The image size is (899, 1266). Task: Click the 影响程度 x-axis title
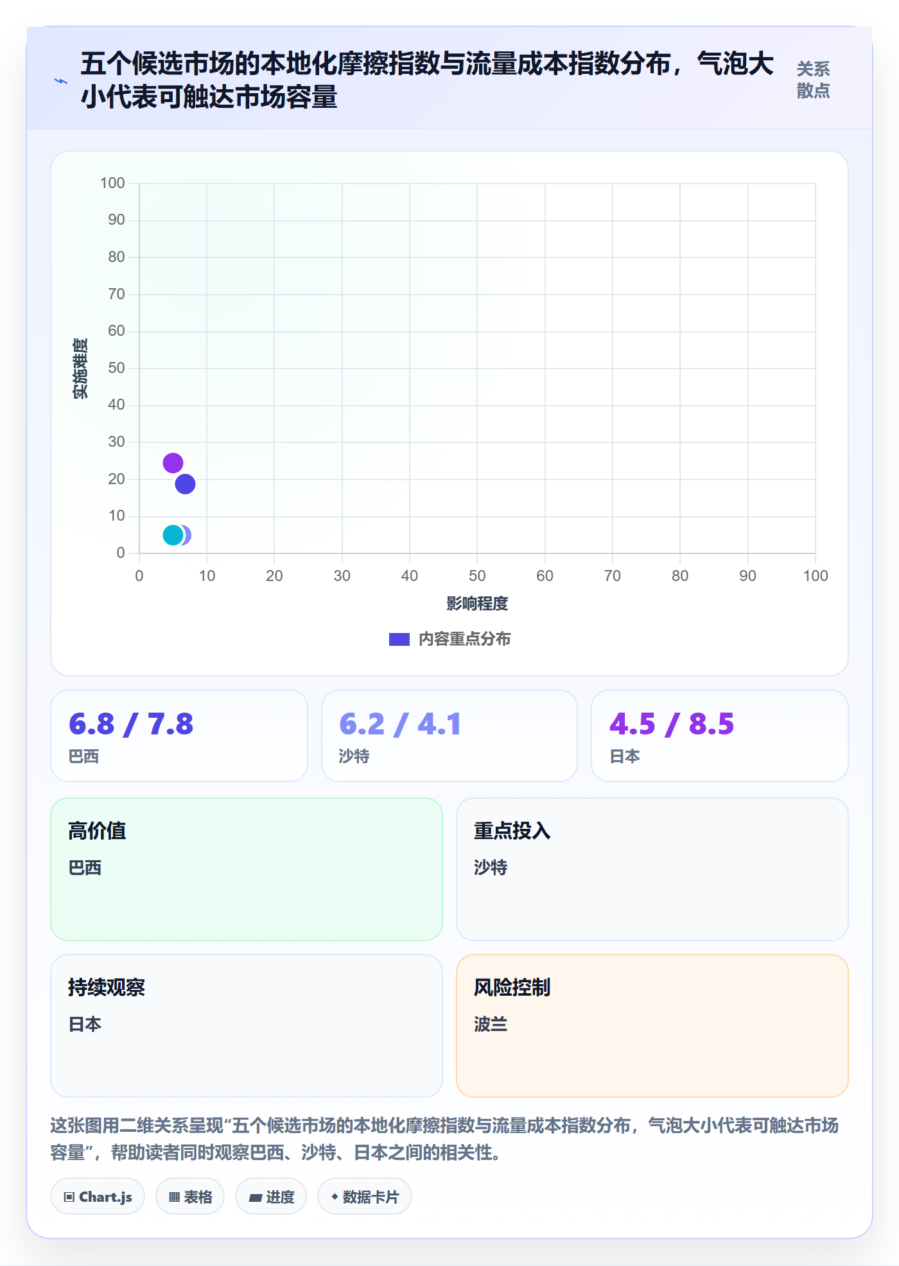[x=477, y=603]
